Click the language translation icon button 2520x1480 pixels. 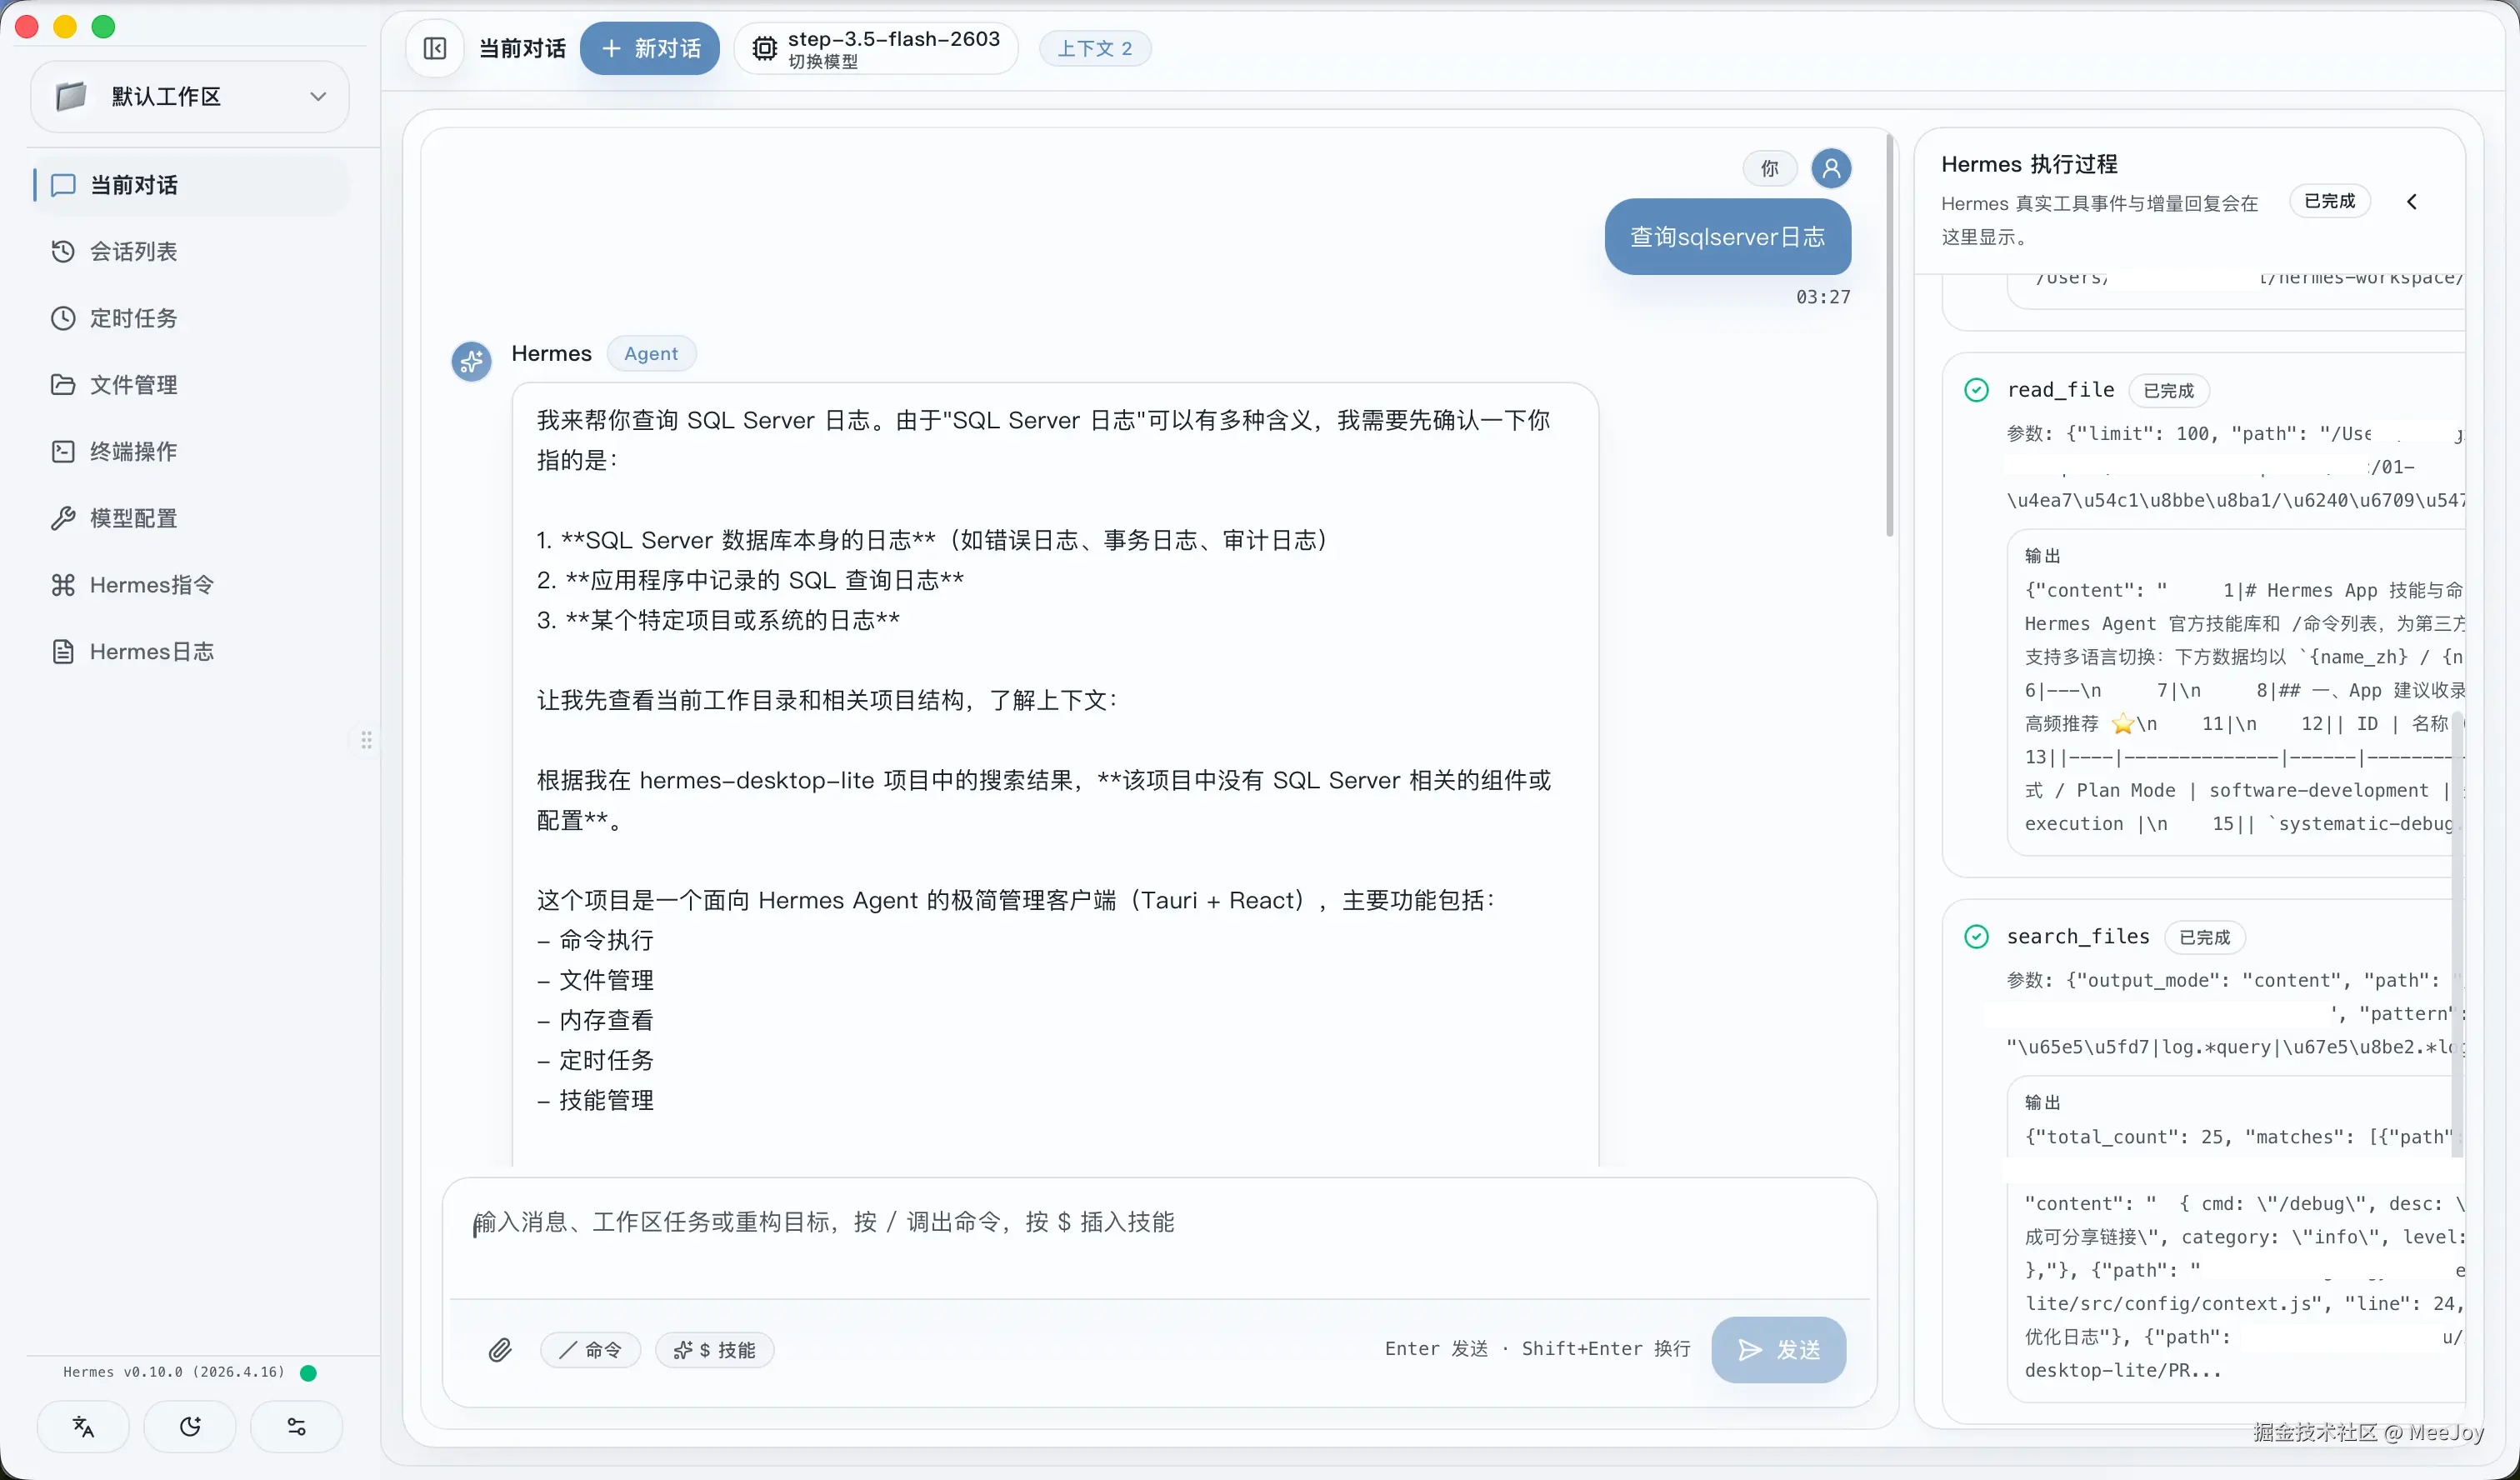84,1427
